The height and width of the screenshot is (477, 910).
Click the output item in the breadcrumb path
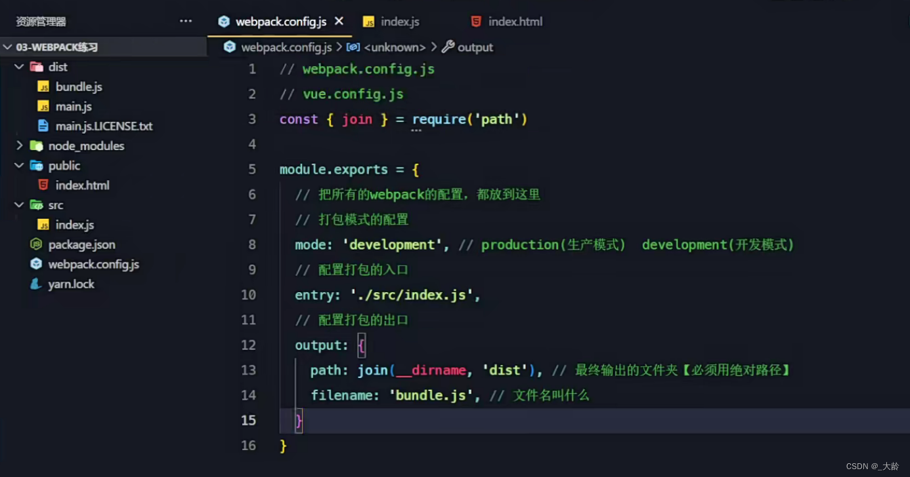click(475, 47)
